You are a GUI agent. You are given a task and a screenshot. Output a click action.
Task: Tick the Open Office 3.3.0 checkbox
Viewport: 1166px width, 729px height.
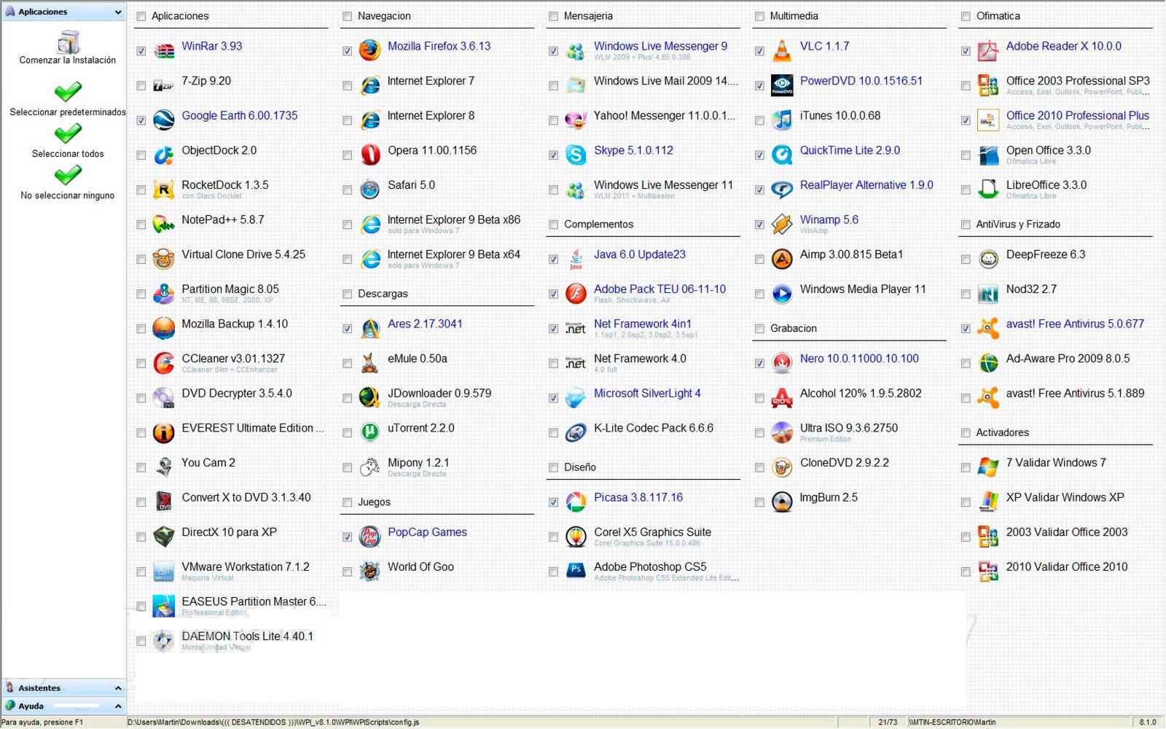point(966,155)
